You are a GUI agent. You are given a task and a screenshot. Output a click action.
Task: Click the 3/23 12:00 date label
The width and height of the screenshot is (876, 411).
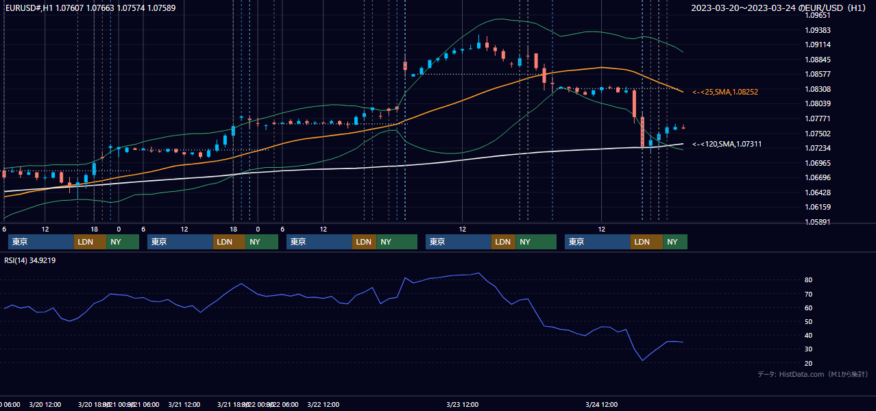coord(462,404)
